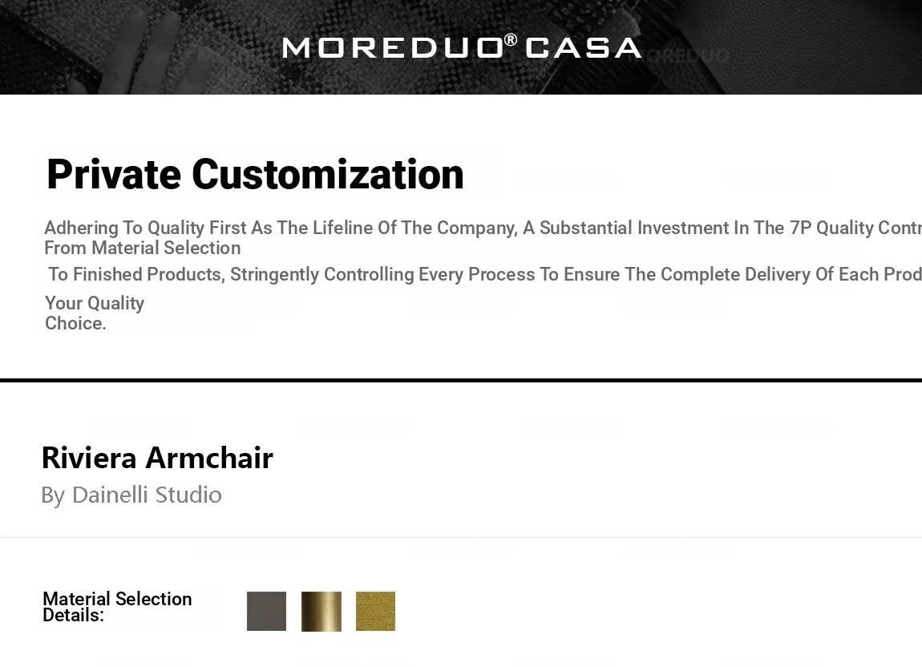This screenshot has height=667, width=922.
Task: Open the Riviera Armchair product title
Action: [x=157, y=458]
